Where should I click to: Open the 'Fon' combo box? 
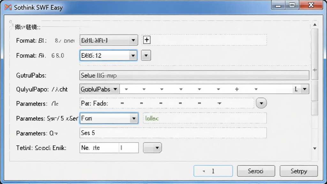(109, 118)
